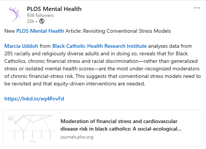Image resolution: width=206 pixels, height=149 pixels.
Task: Click the legend box inside chart thumbnail
Action: tap(11, 119)
